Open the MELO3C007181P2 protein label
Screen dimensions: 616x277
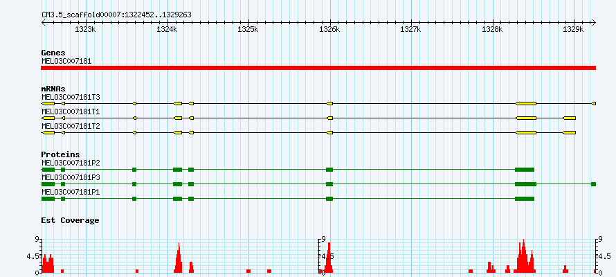[71, 163]
